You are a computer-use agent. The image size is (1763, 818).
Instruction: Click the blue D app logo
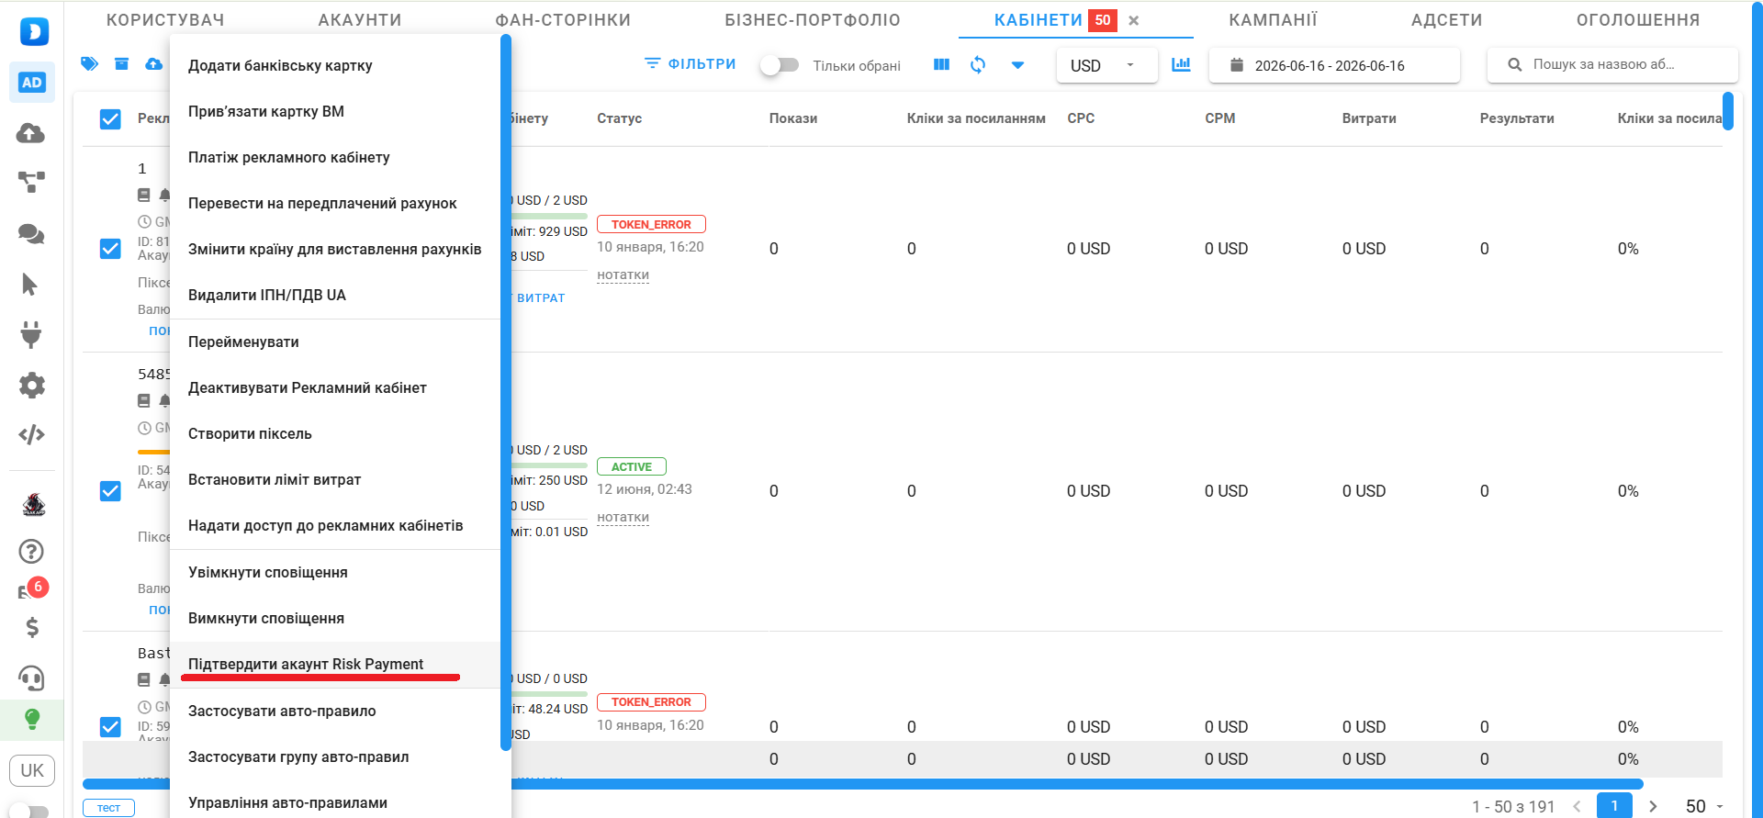pos(34,31)
